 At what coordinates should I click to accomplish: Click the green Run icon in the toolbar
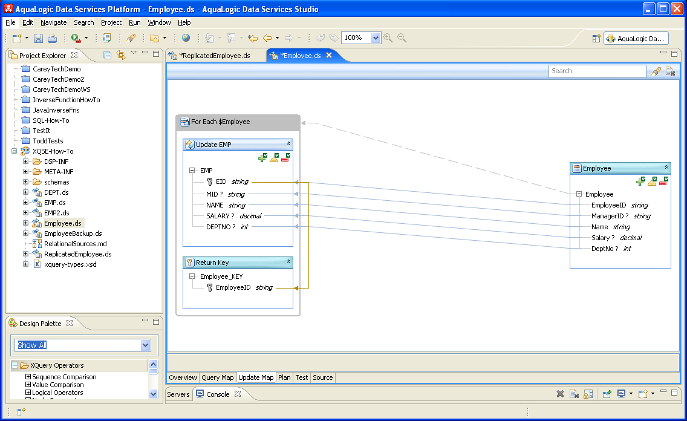pos(76,38)
